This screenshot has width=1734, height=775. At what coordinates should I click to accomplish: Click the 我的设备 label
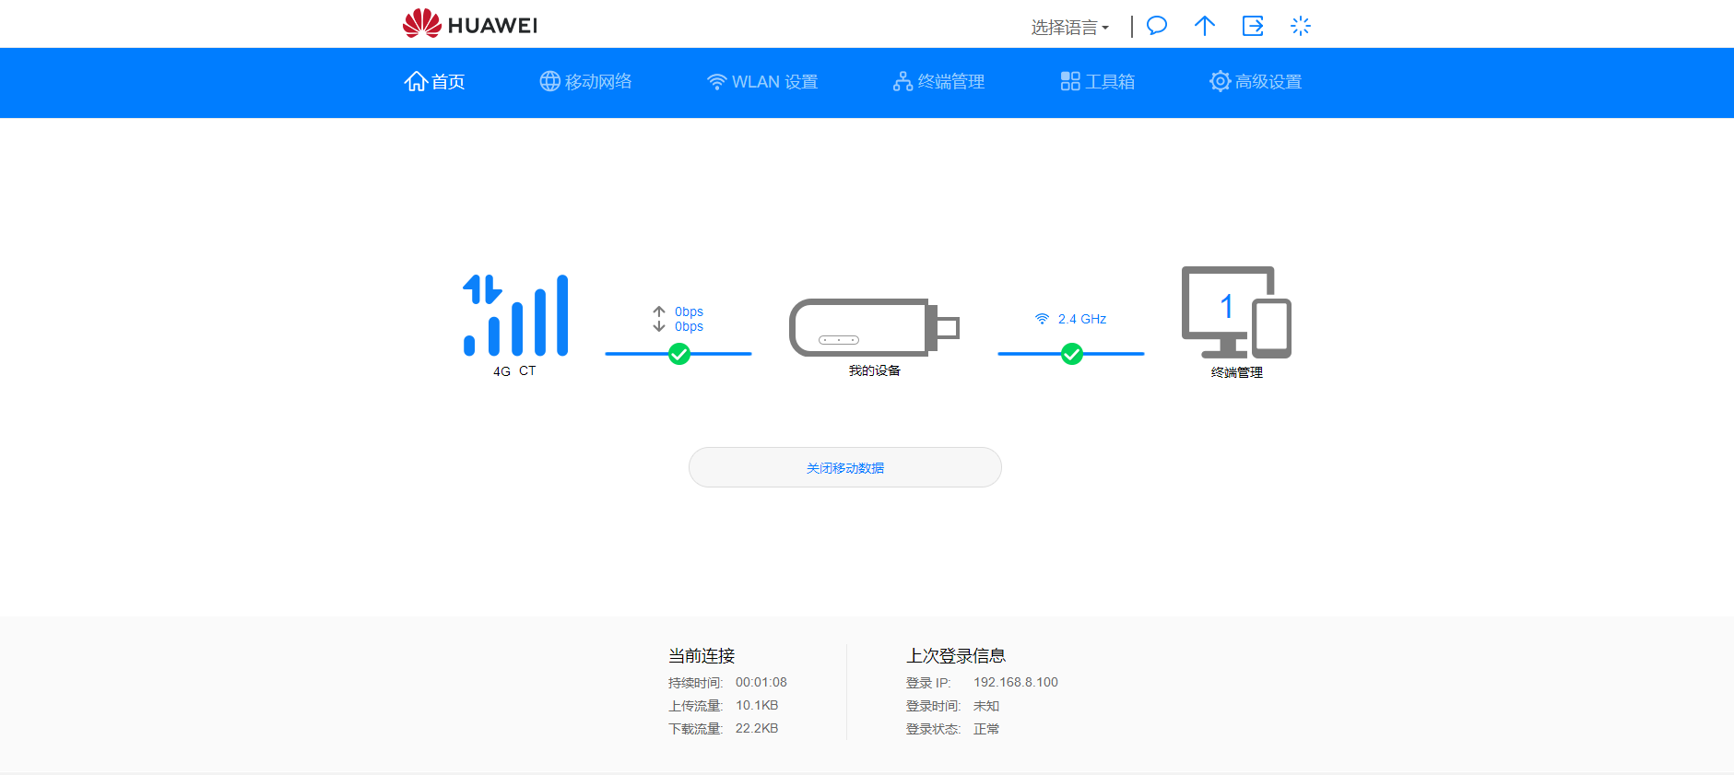point(875,370)
